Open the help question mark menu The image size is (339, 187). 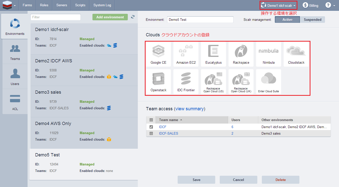tap(330, 5)
